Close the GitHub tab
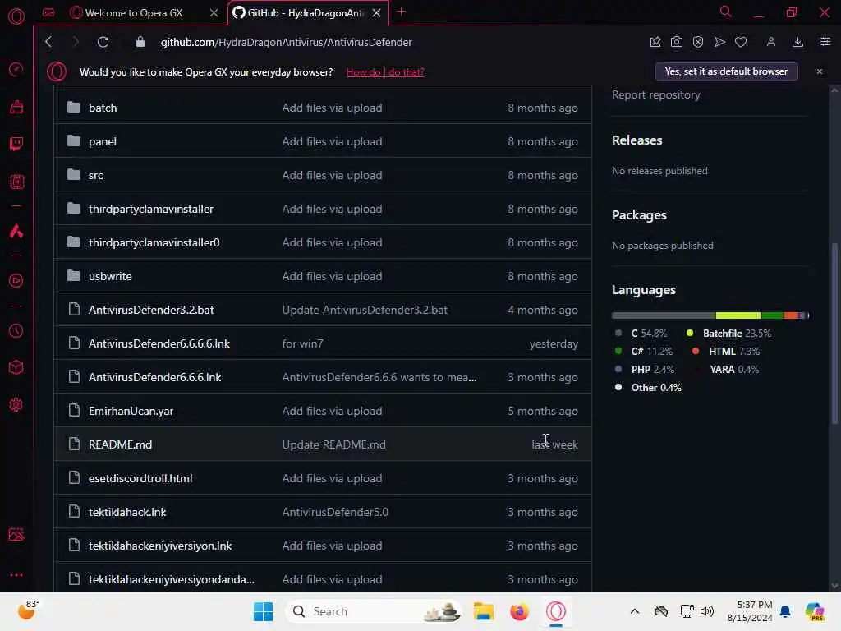The width and height of the screenshot is (841, 631). [376, 13]
